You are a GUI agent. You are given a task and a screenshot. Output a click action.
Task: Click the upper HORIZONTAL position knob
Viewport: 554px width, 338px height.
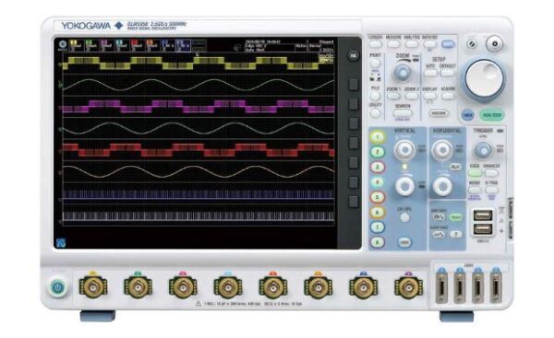[x=442, y=150]
